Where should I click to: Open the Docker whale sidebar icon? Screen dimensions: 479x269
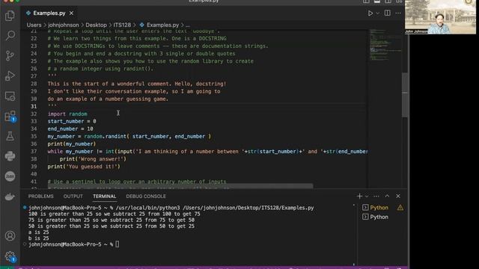coord(10,197)
